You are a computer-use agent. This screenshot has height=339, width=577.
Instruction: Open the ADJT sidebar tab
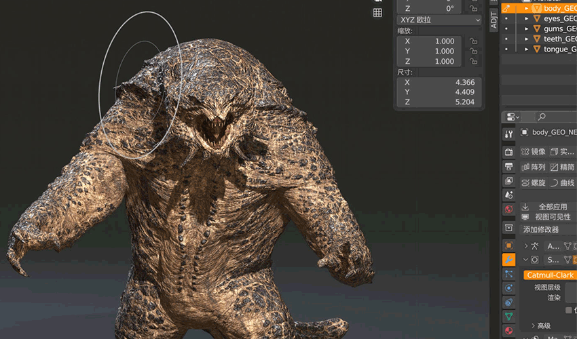[494, 20]
